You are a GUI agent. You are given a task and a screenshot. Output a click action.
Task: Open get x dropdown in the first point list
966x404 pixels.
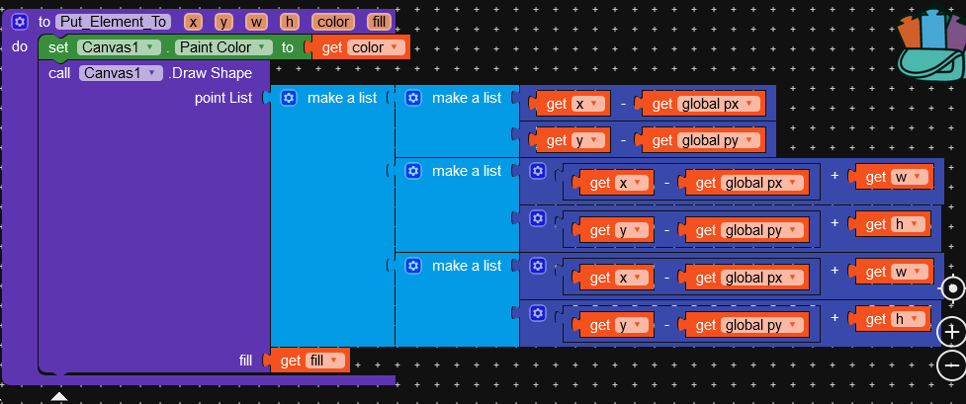[588, 104]
